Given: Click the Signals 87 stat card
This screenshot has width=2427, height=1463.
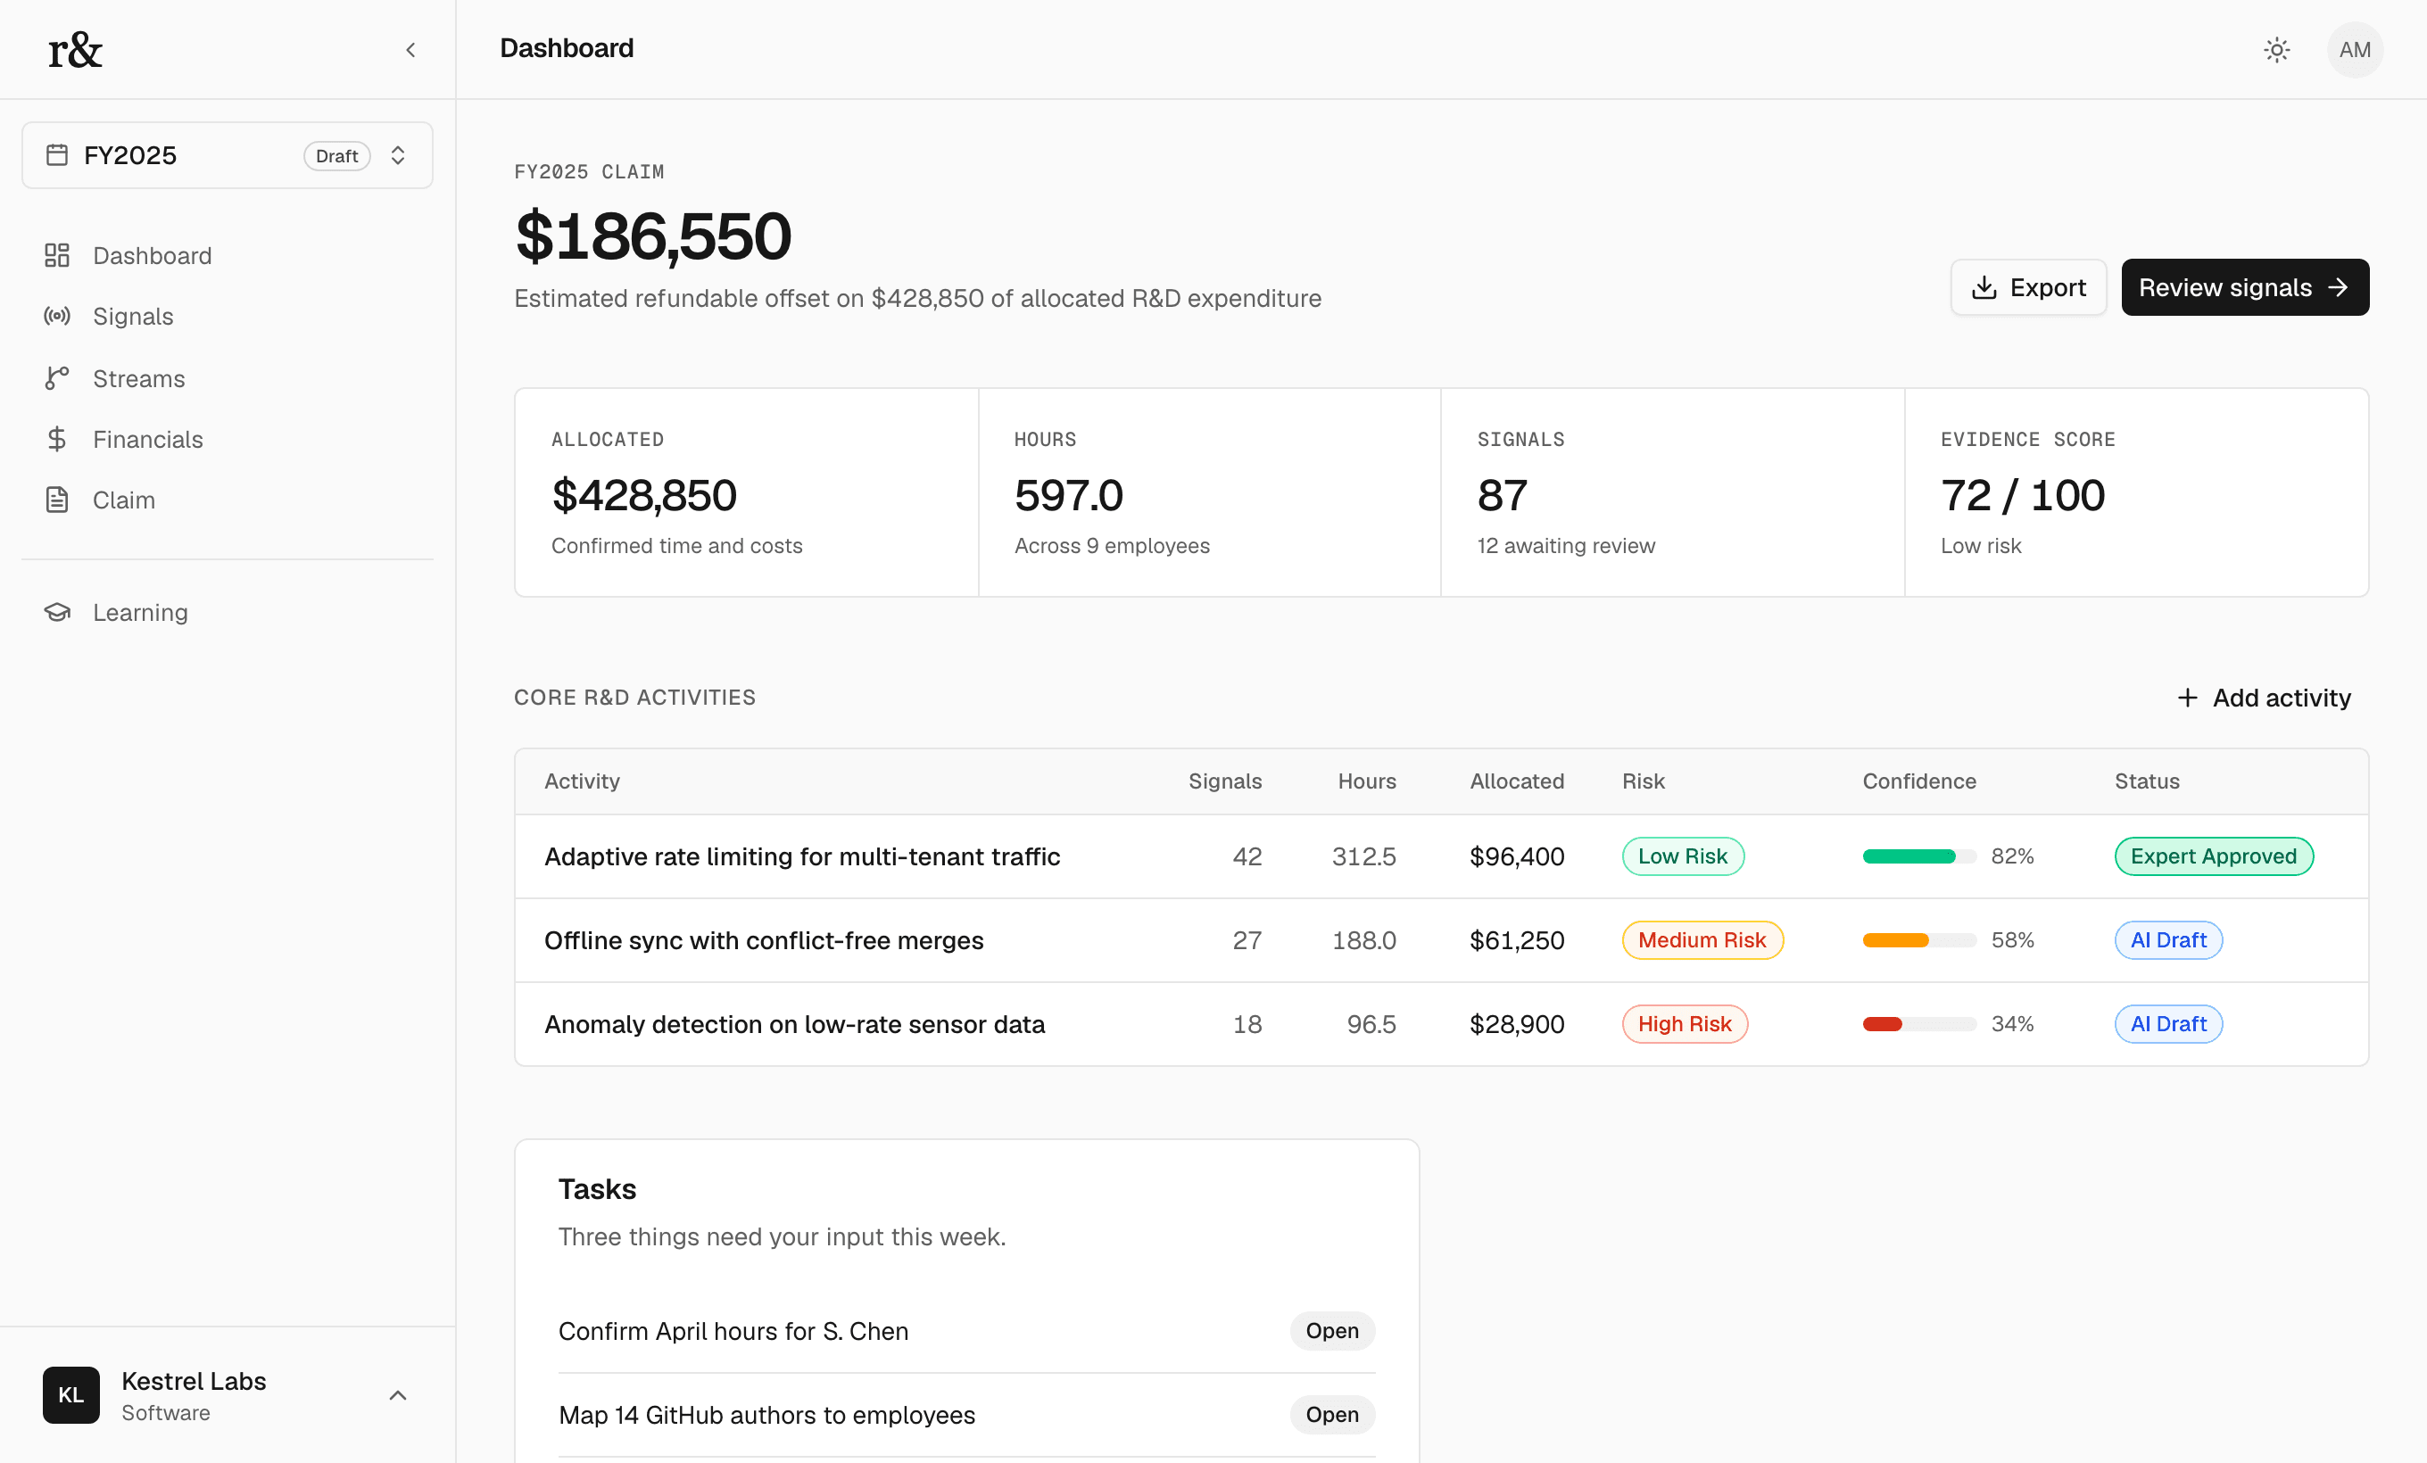Looking at the screenshot, I should pos(1672,492).
